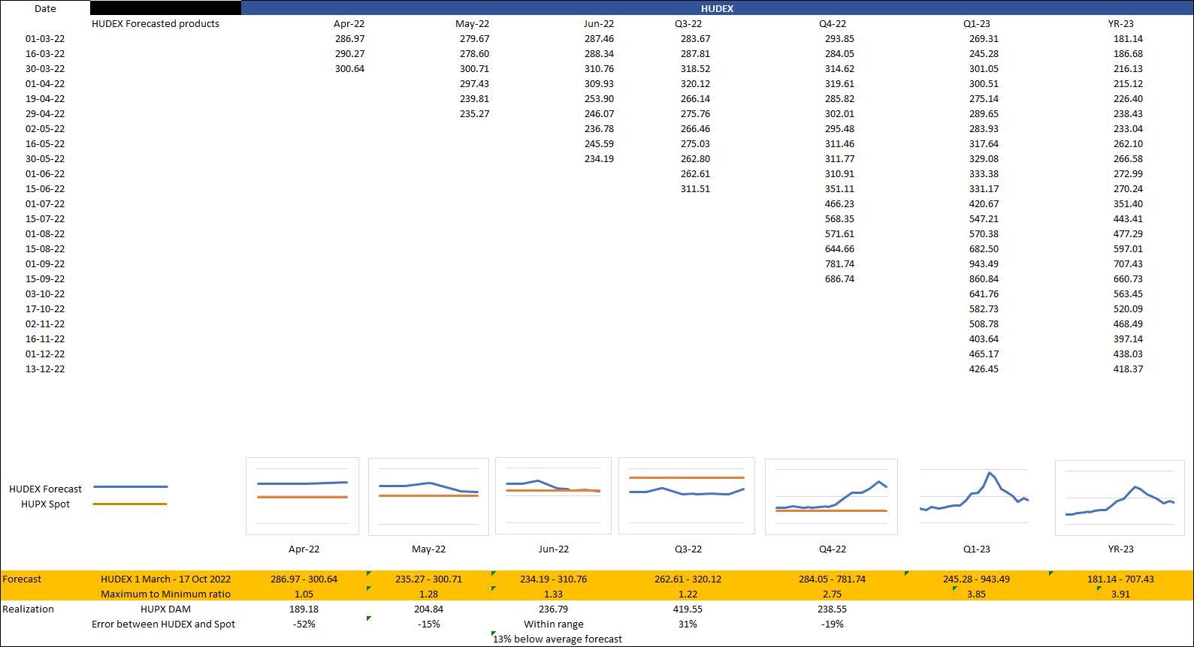Click the date cell 13-12-22
The height and width of the screenshot is (647, 1194).
click(45, 369)
